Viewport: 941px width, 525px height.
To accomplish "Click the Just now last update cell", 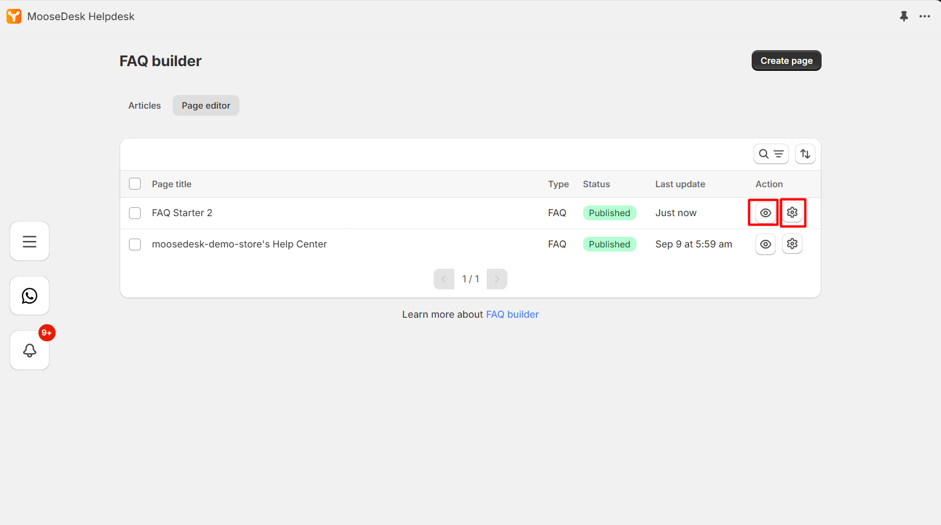I will click(x=676, y=213).
